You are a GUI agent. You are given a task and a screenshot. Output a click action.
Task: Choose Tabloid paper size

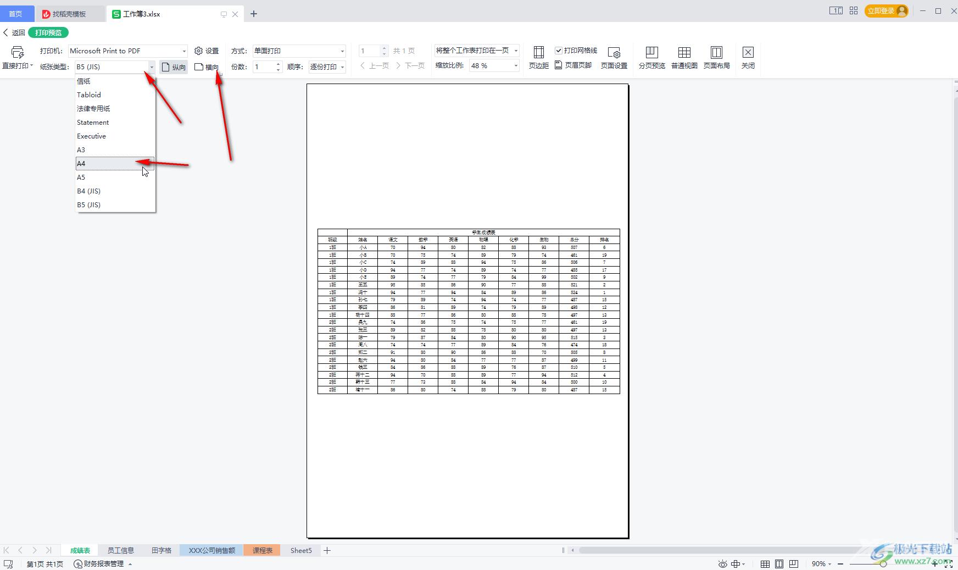(115, 95)
